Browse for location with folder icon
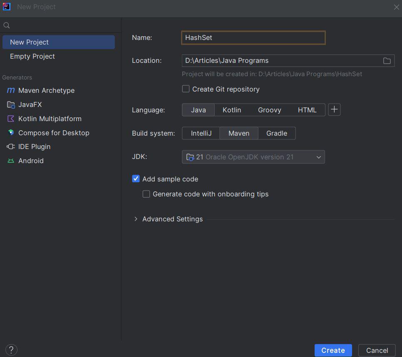This screenshot has width=402, height=357. 387,61
